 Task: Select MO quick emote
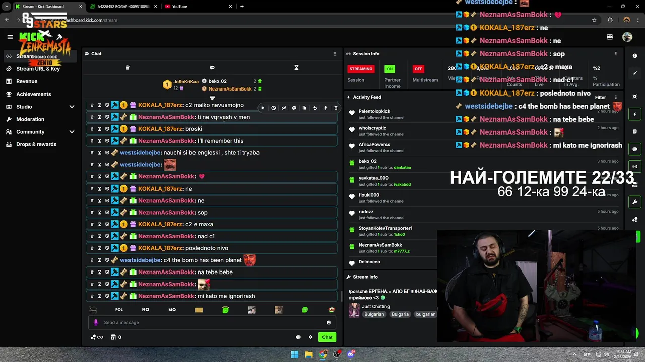[x=172, y=310]
